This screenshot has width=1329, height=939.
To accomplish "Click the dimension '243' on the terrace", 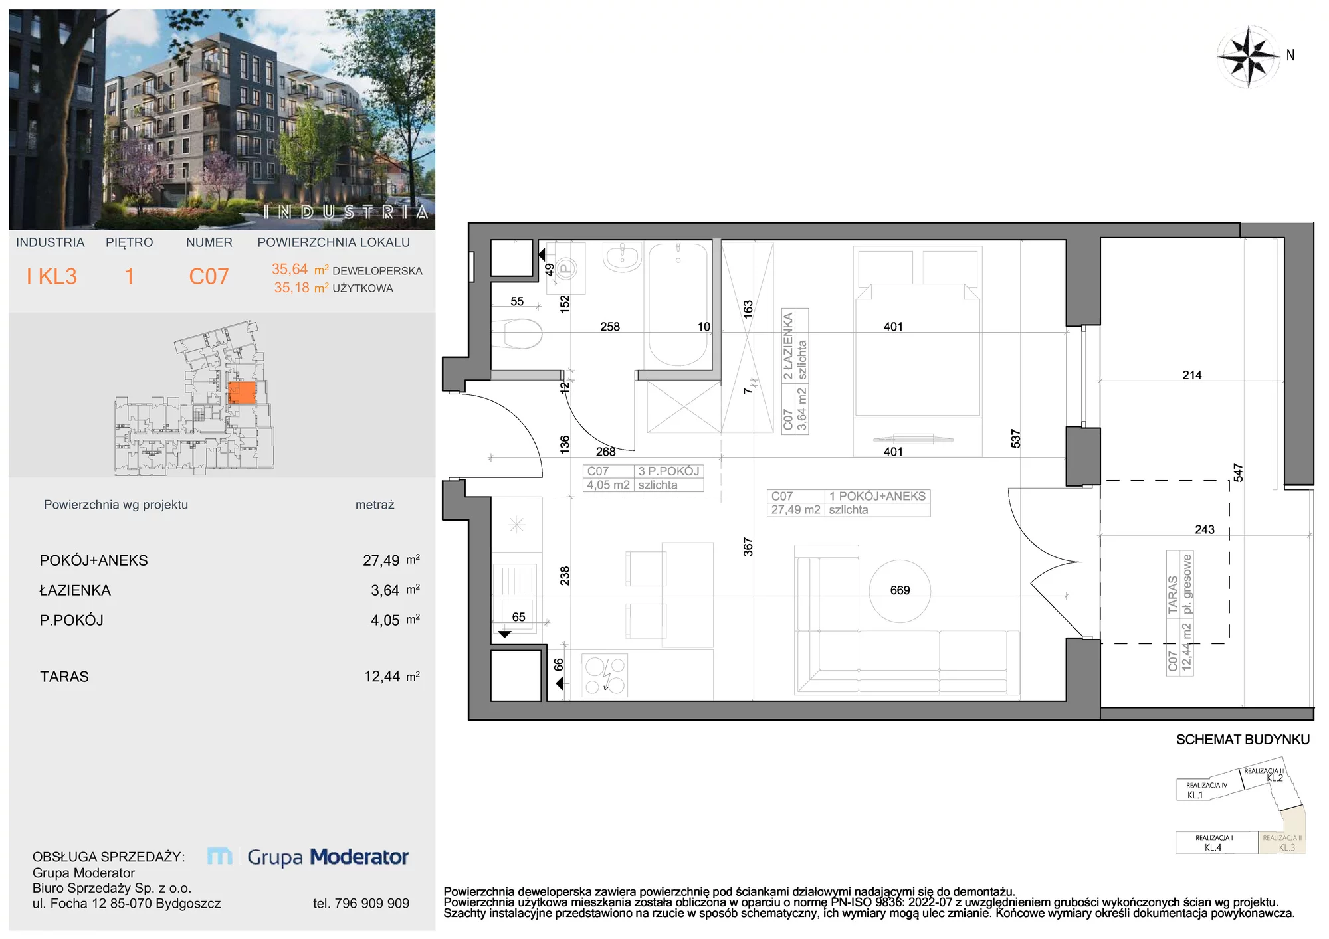I will pos(1204,529).
